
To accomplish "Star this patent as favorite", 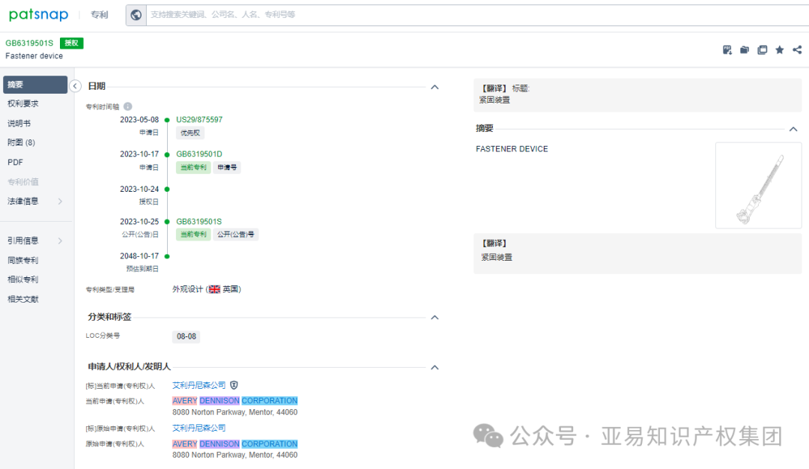I will [x=780, y=49].
